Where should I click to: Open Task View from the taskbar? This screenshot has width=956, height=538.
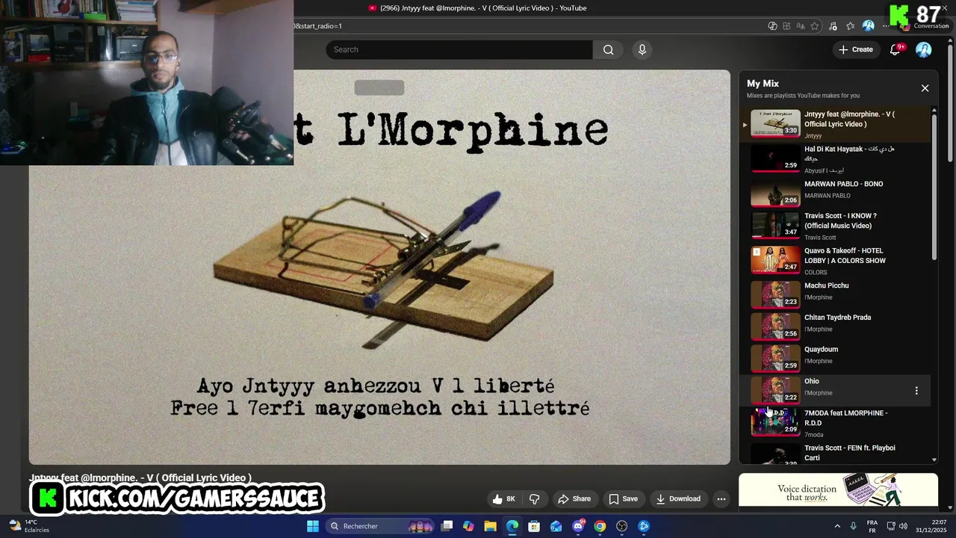(x=447, y=526)
